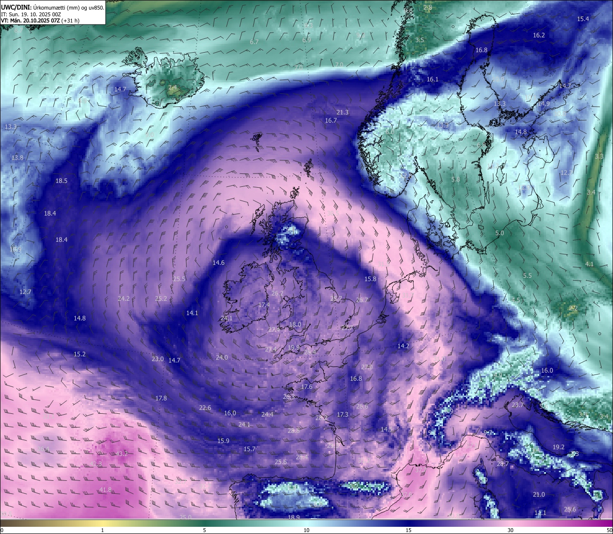The height and width of the screenshot is (534, 613).
Task: Click the color scale tick labeled 30
Action: (x=511, y=530)
